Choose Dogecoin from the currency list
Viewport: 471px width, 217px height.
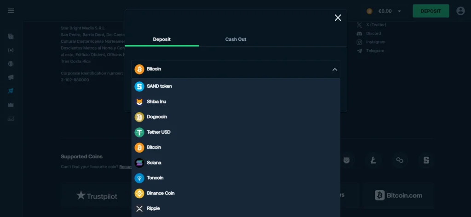click(x=236, y=117)
